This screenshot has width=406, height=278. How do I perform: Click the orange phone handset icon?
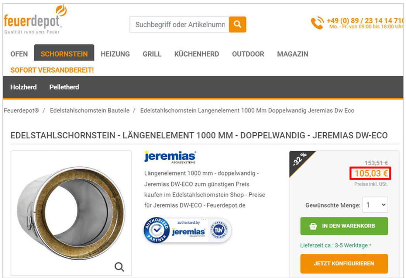tap(317, 23)
